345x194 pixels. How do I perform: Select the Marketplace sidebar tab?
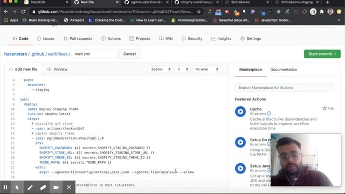[250, 70]
